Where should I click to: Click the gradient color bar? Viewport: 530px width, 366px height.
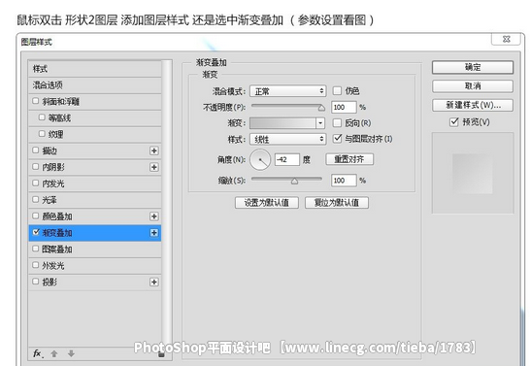click(x=282, y=123)
